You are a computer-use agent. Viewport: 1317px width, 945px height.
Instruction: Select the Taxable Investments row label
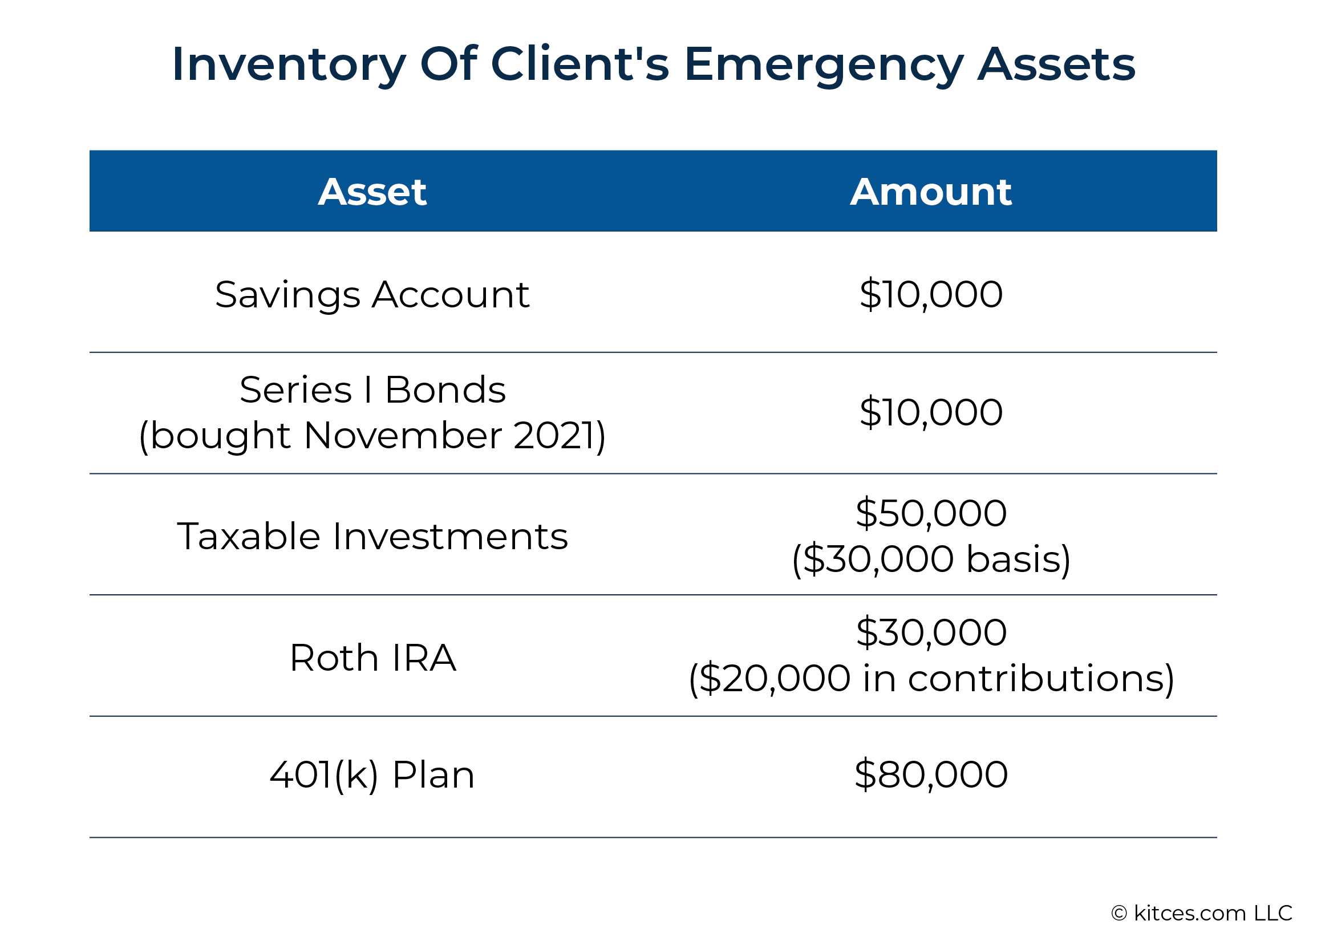(372, 536)
